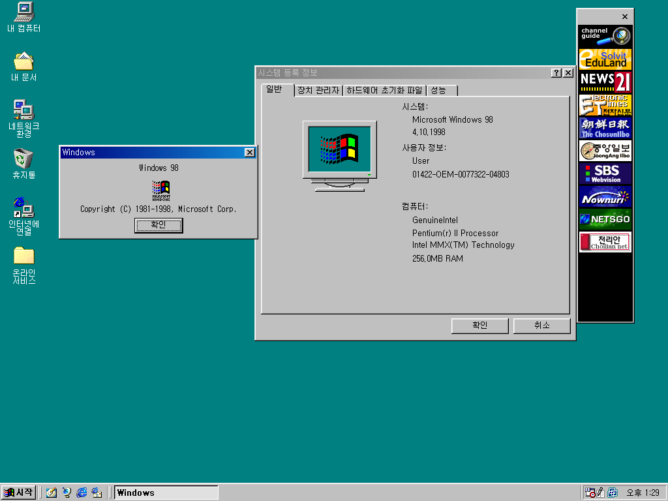The width and height of the screenshot is (668, 501).
Task: Close the 시스템 등록 정보 window
Action: (x=568, y=73)
